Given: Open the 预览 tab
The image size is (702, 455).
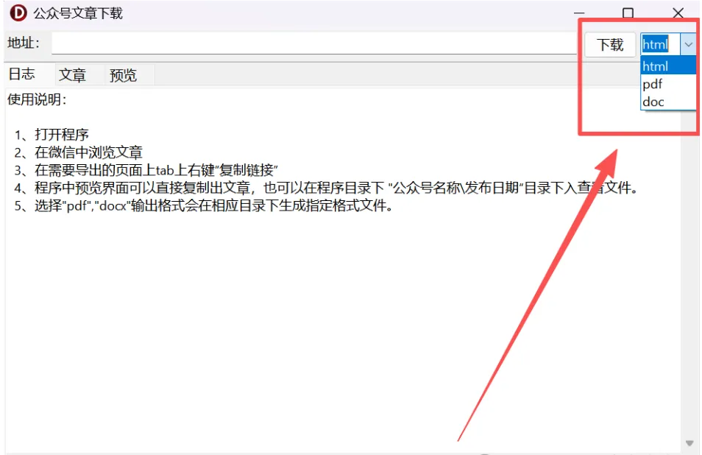Looking at the screenshot, I should coord(123,75).
